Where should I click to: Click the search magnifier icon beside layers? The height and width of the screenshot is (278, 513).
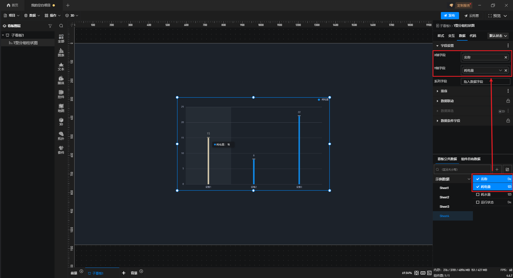[x=61, y=26]
